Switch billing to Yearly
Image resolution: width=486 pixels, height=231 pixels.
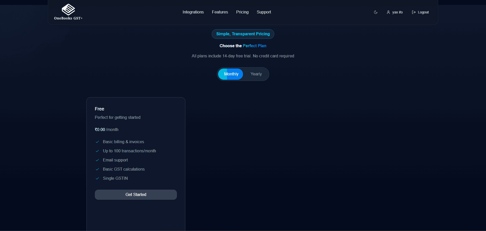pos(256,74)
